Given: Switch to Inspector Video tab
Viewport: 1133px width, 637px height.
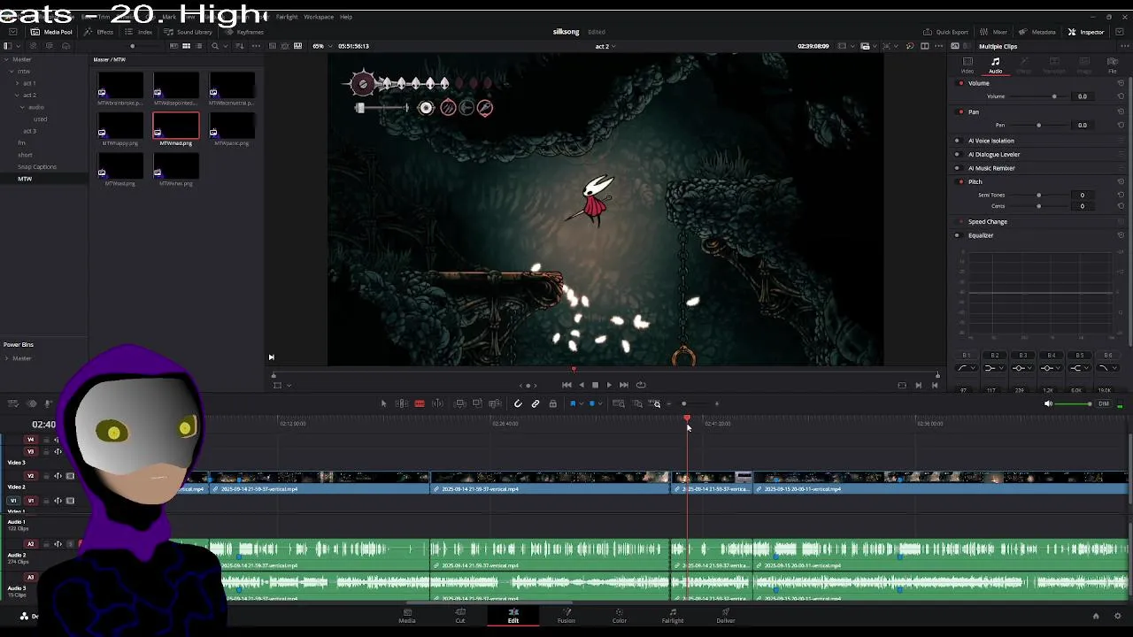Looking at the screenshot, I should 967,65.
